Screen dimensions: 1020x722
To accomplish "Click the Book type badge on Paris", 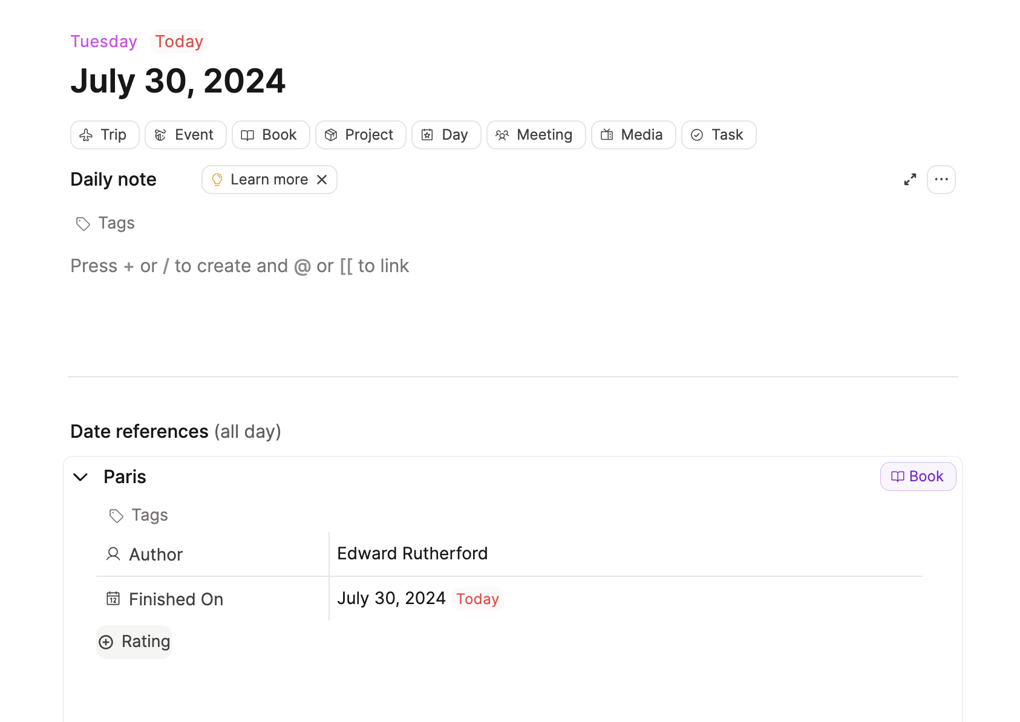I will [918, 476].
